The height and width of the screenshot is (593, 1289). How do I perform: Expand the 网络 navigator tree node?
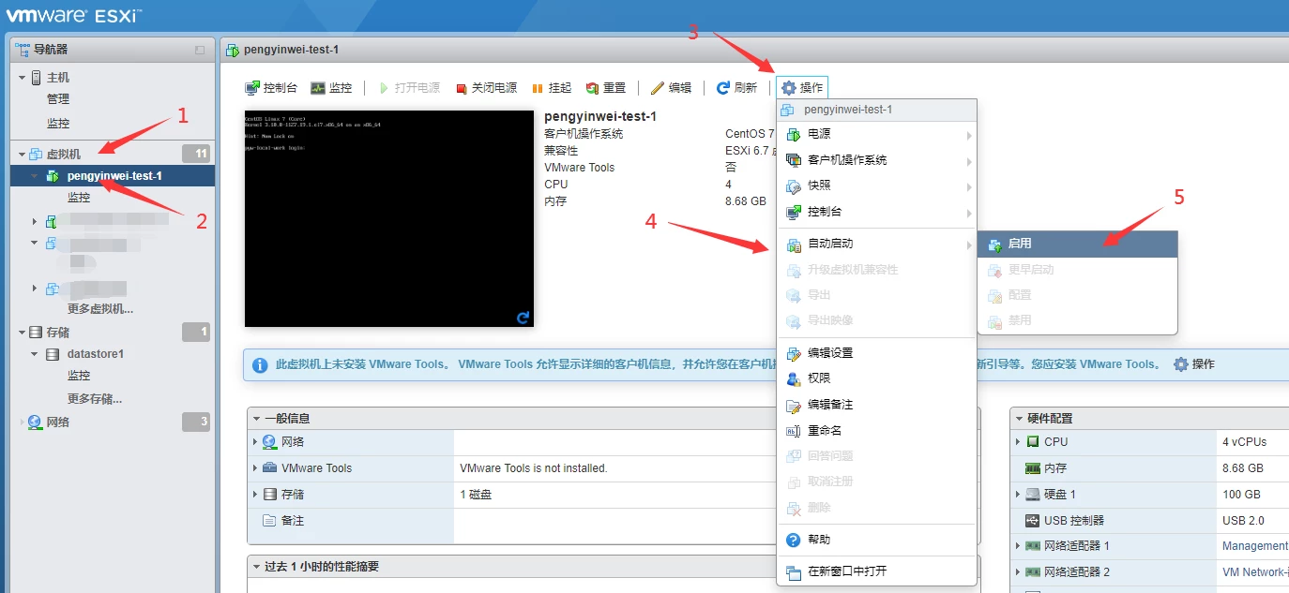pyautogui.click(x=22, y=423)
